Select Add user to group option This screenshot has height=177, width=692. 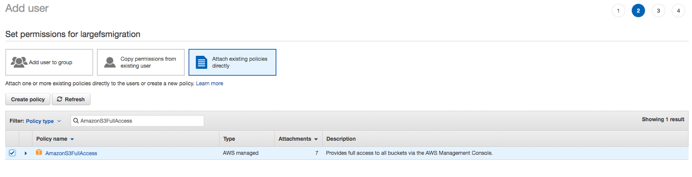pyautogui.click(x=49, y=62)
